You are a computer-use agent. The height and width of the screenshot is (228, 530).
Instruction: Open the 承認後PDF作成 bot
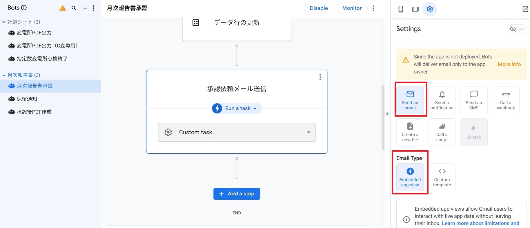[34, 112]
